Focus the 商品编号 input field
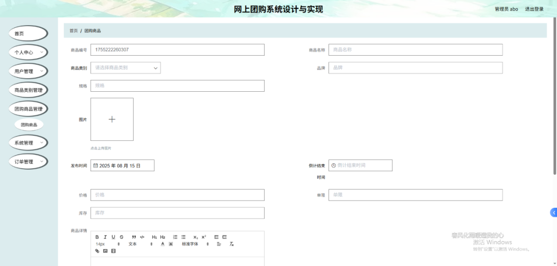Screen dimensions: 557x266 [177, 49]
